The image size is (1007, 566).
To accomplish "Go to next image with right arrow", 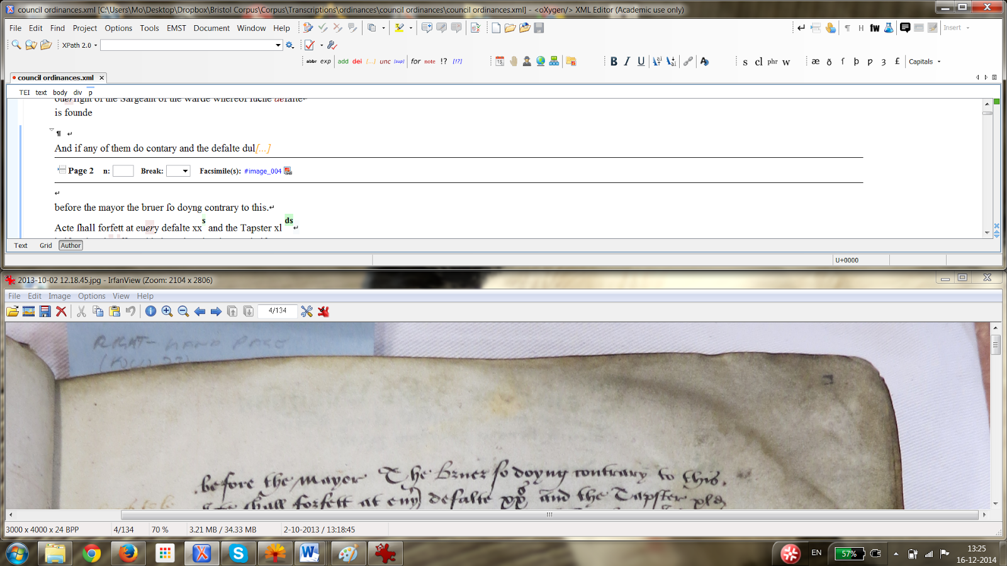I will tap(216, 311).
